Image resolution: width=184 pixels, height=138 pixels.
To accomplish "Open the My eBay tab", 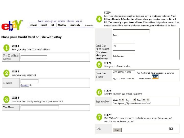I will pos(62,25).
